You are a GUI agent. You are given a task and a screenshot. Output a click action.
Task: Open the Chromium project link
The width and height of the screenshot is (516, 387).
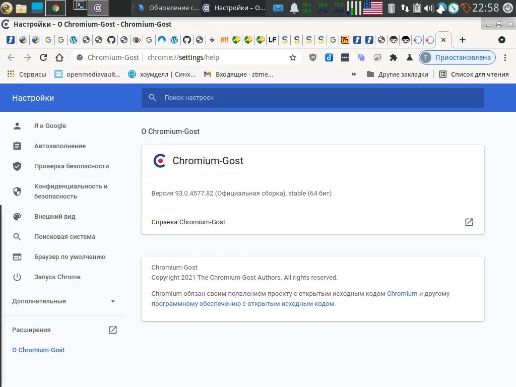[x=402, y=294]
